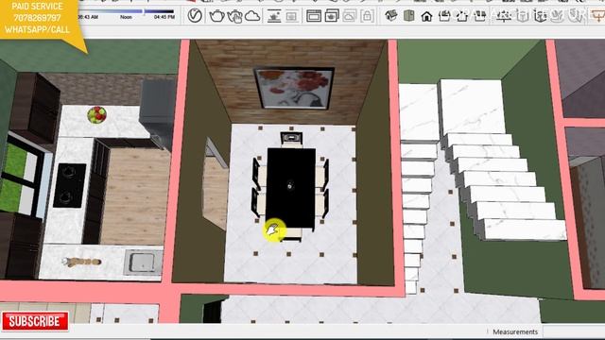The image size is (605, 340).
Task: Switch to Iso view house icon
Action: (391, 16)
